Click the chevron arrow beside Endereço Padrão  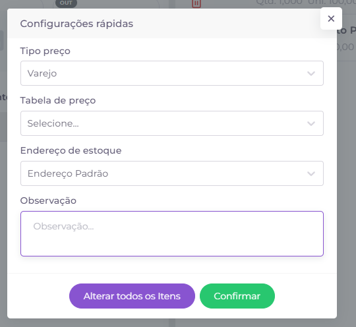tap(311, 174)
